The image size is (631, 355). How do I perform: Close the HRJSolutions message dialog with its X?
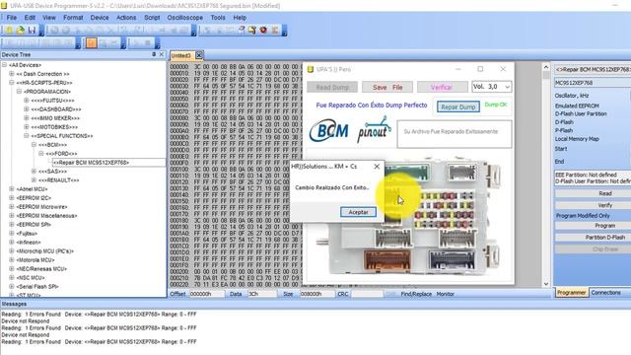(x=377, y=167)
